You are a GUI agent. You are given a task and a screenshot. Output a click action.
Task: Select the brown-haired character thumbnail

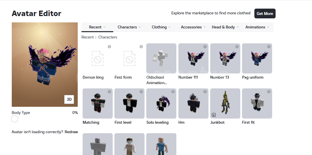coord(129,144)
